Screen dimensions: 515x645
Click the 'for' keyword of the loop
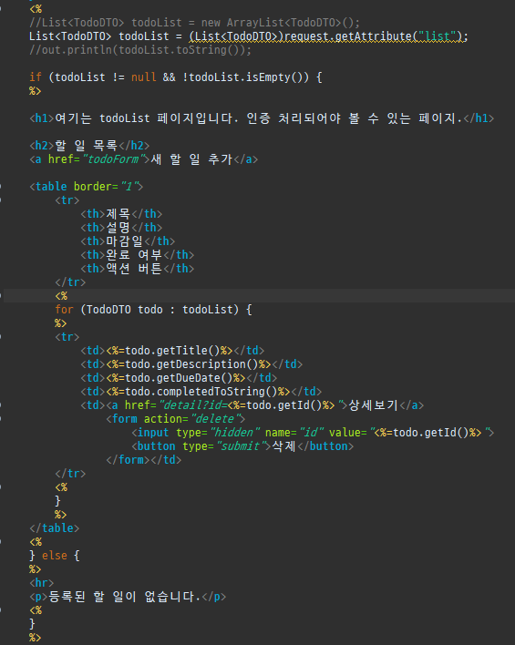pos(64,310)
